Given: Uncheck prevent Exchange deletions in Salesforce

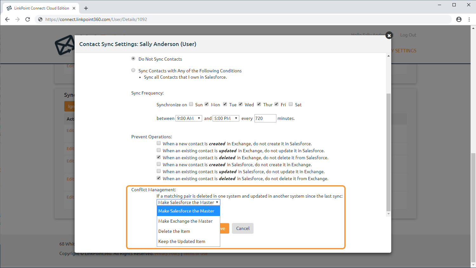Looking at the screenshot, I should 159,157.
